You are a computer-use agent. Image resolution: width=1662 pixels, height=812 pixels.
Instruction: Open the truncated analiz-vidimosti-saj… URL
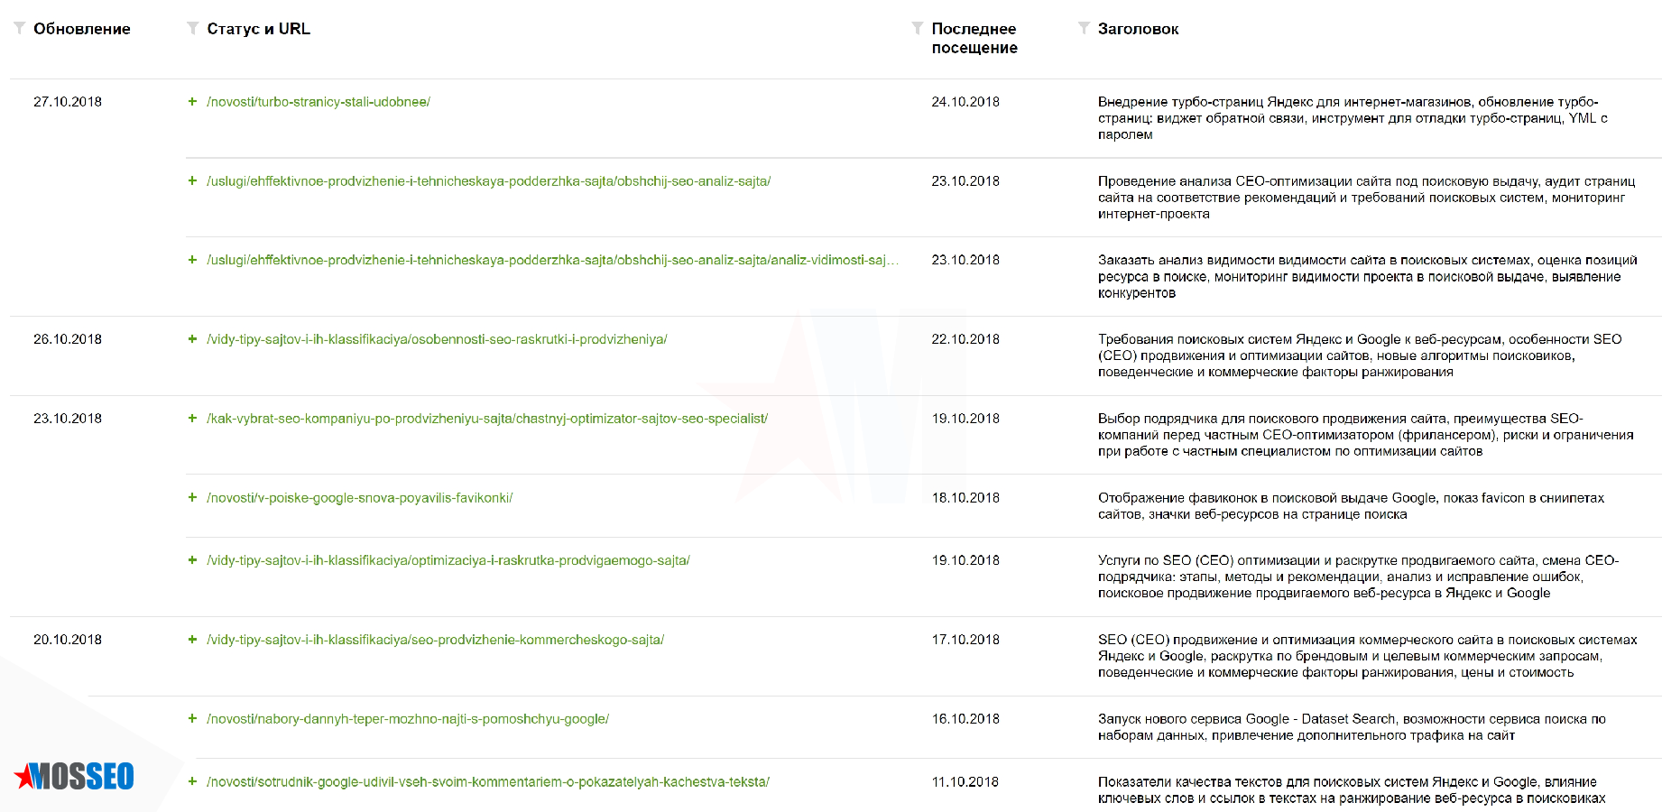(551, 260)
